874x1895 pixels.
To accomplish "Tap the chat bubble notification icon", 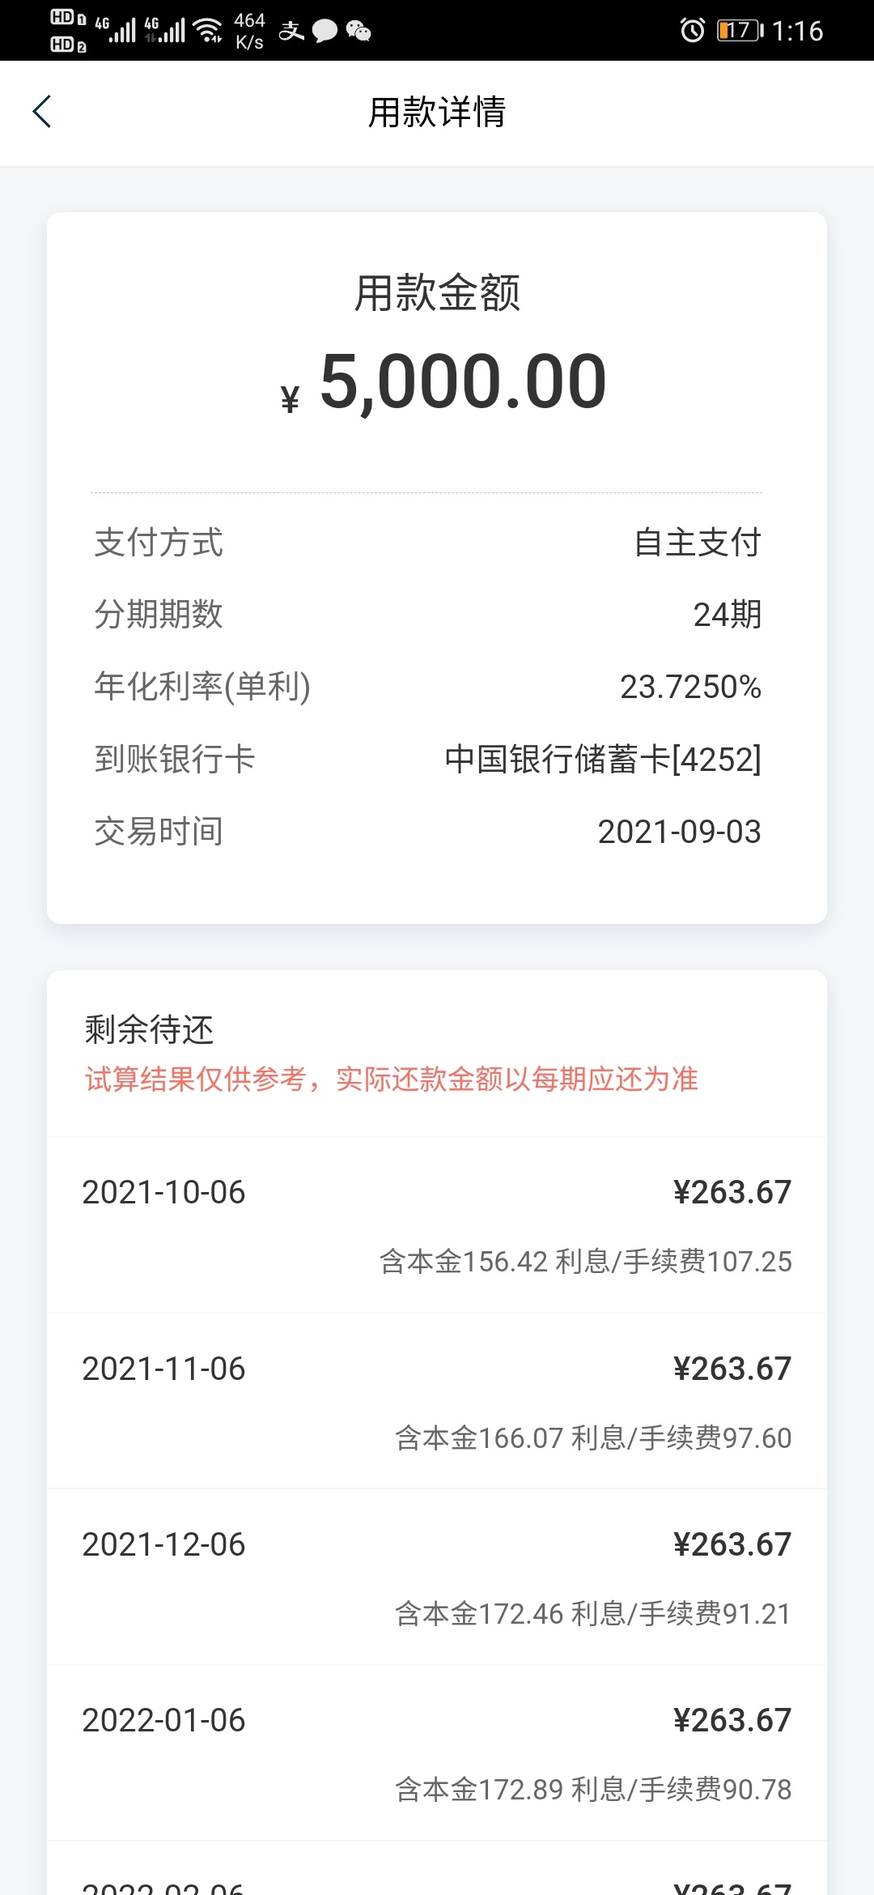I will 325,31.
